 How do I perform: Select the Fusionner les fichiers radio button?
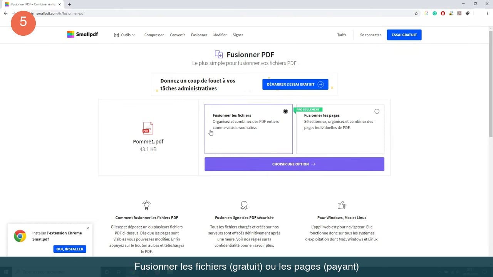[x=285, y=111]
